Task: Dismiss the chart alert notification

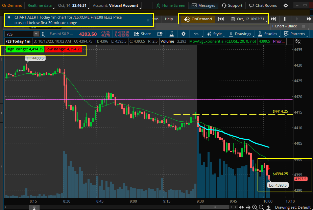Action: pos(148,20)
